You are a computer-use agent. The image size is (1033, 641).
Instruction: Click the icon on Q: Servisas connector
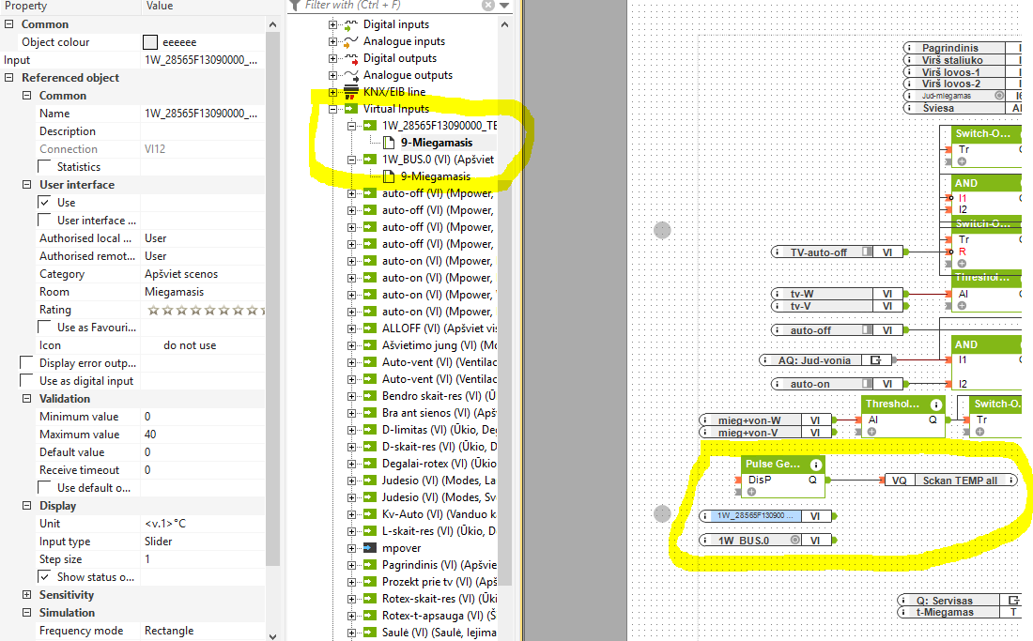[x=1014, y=601]
